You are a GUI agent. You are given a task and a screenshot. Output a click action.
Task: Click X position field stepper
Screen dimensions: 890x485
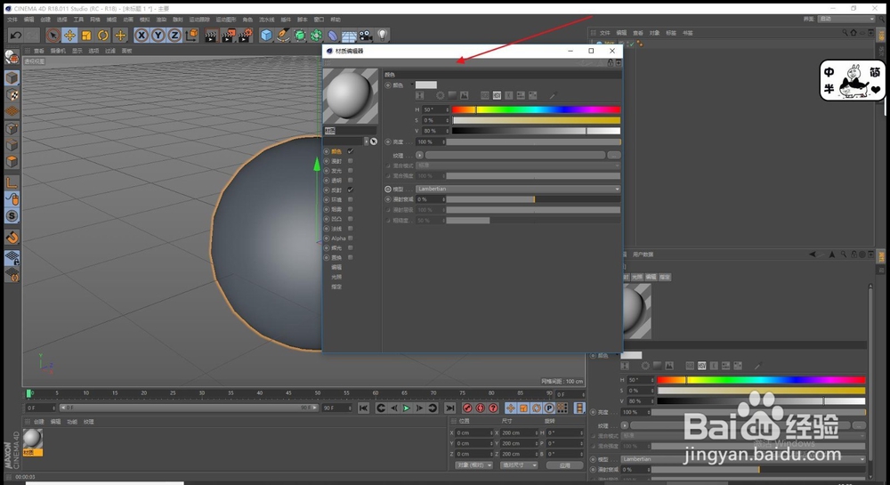[492, 432]
